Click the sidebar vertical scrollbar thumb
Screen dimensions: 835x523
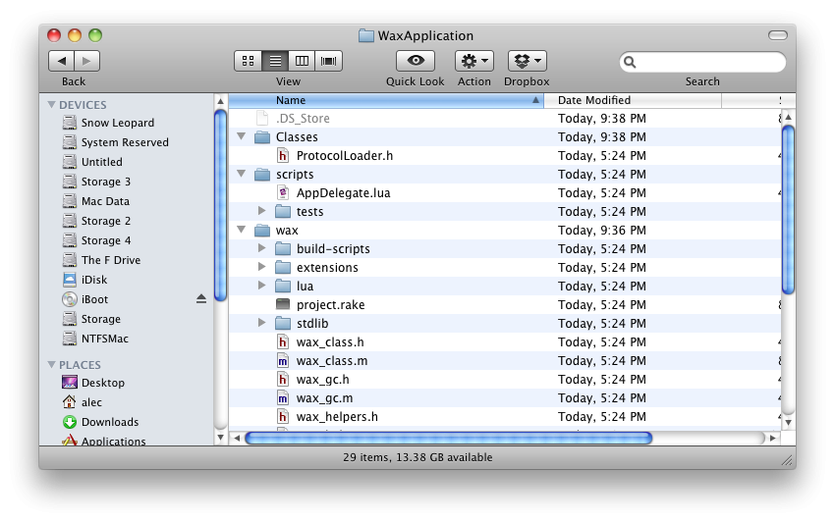tap(220, 205)
